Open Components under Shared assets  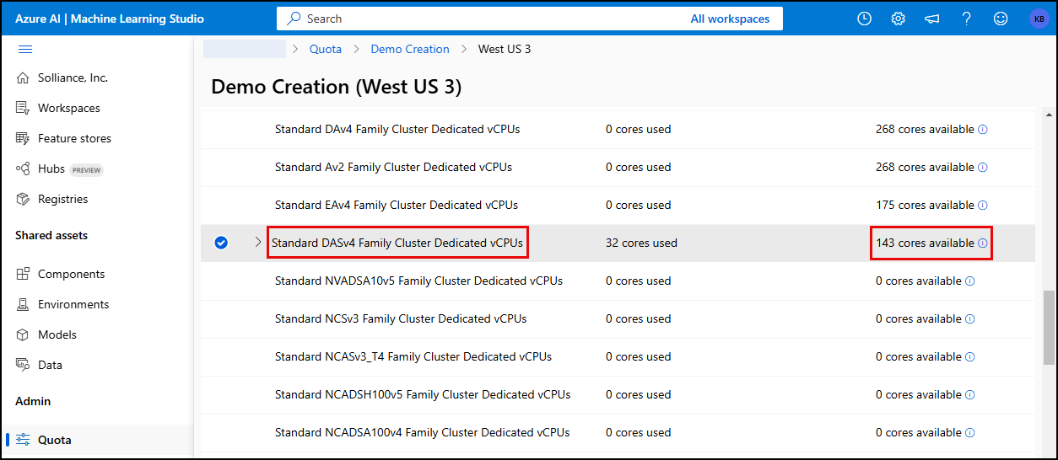(x=72, y=274)
